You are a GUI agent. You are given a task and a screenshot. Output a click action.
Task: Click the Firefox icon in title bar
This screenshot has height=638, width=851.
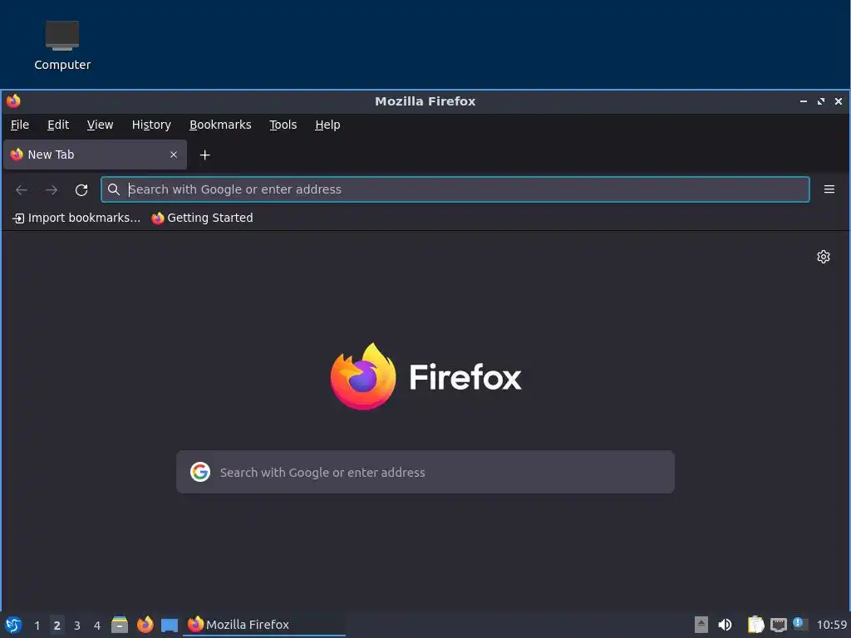[x=13, y=101]
